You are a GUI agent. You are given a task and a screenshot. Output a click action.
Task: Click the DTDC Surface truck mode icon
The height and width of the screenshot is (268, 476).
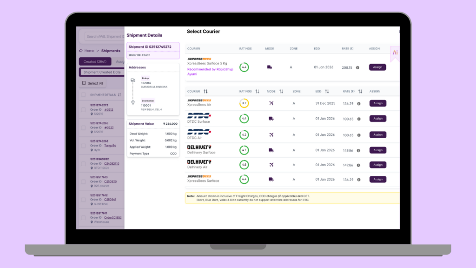point(271,119)
